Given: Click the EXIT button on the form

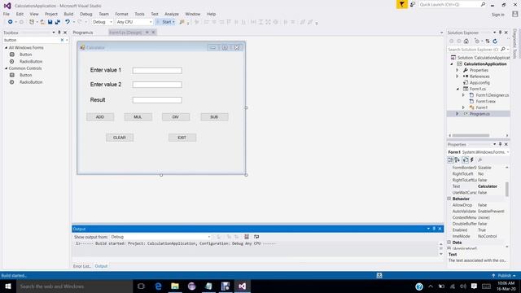Looking at the screenshot, I should click(x=182, y=138).
